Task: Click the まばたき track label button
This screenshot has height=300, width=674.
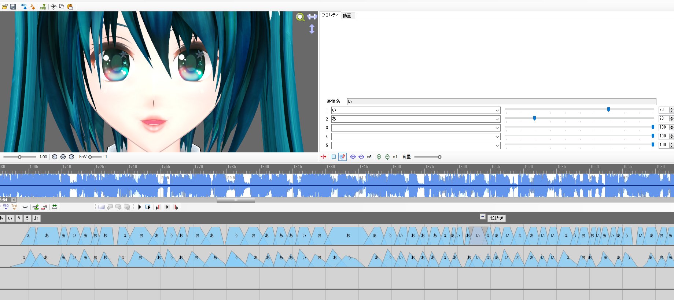Action: (x=496, y=218)
